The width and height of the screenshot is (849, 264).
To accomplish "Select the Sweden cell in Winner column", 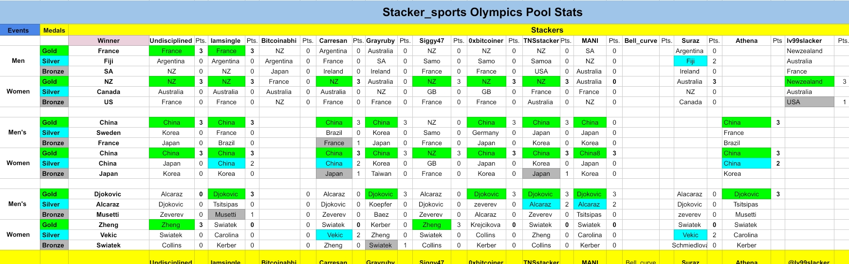I will (x=109, y=133).
